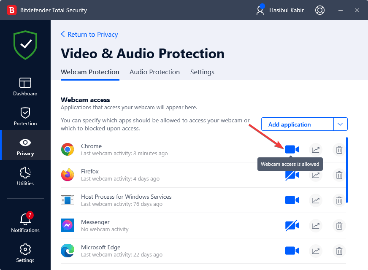Block webcam access for Chrome

point(292,150)
